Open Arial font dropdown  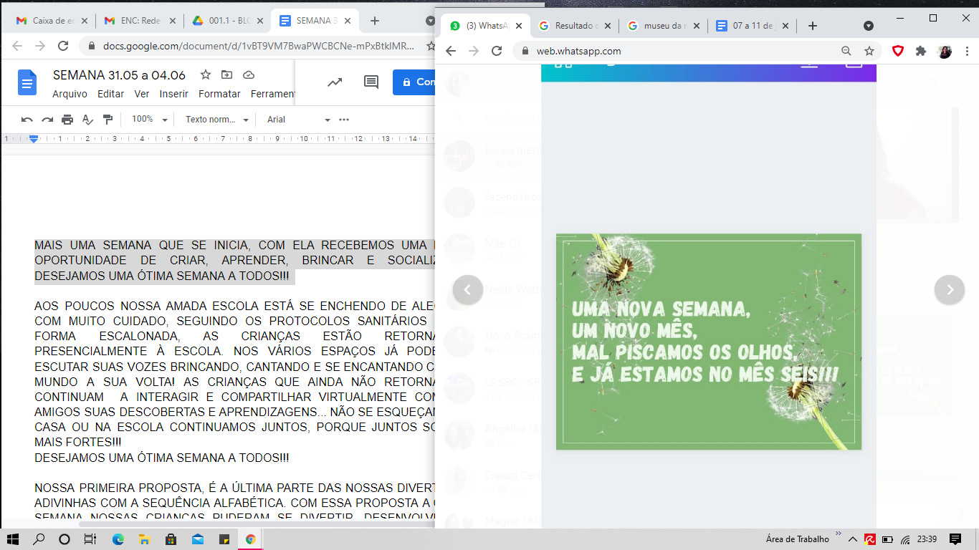pos(299,120)
